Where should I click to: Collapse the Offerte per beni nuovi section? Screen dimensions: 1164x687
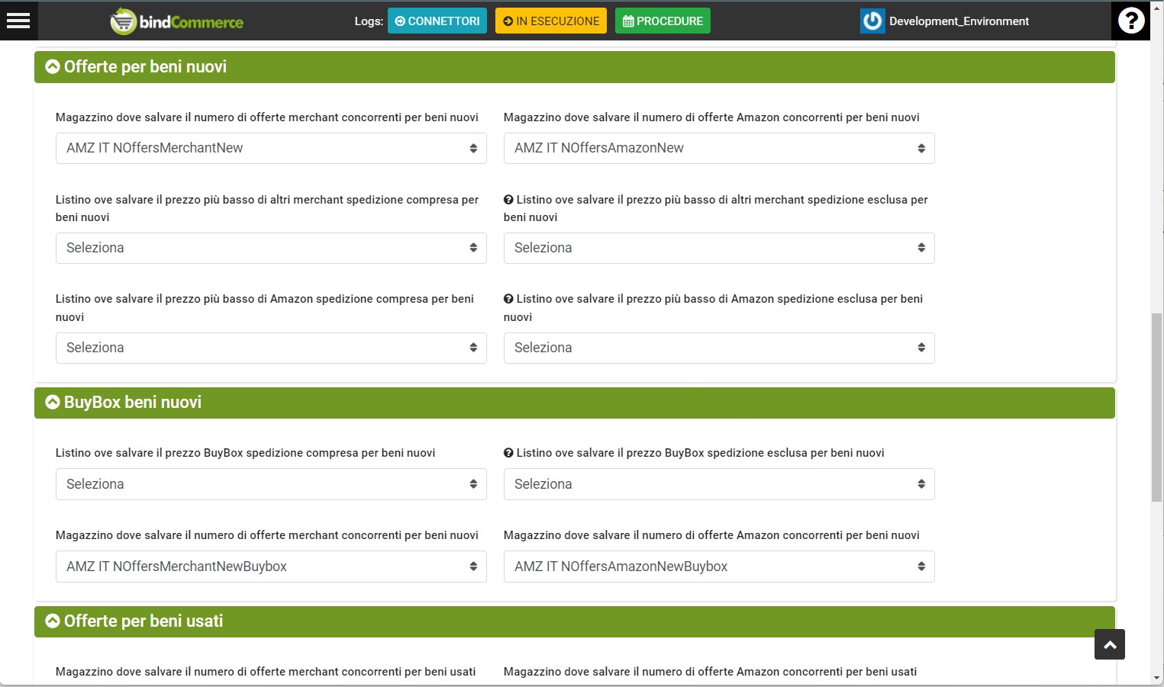click(52, 66)
